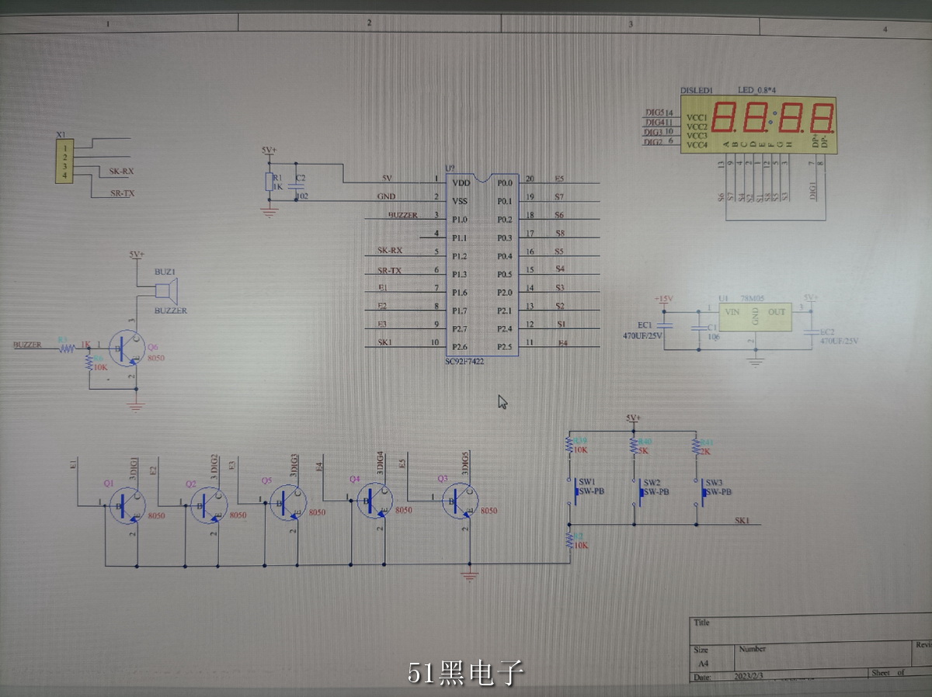Click the S1 net label at pin 12
This screenshot has width=932, height=697.
tap(561, 324)
